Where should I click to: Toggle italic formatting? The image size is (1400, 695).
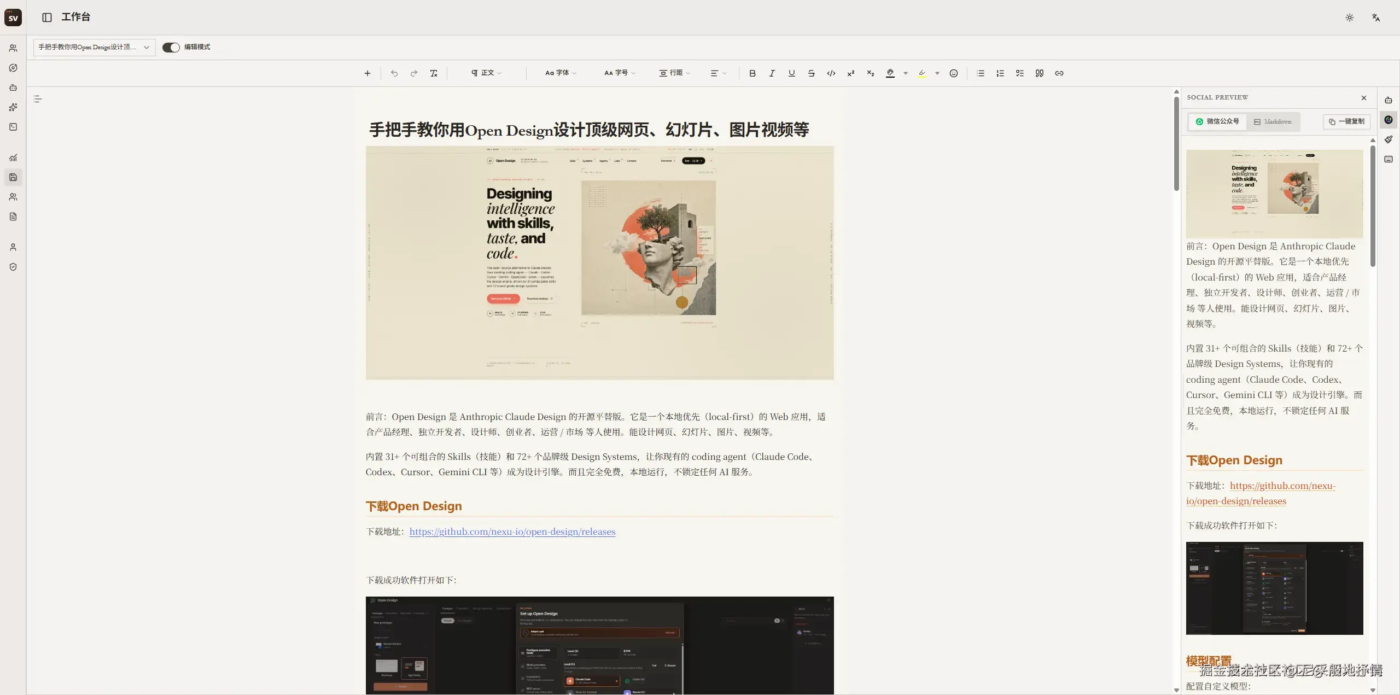point(772,73)
